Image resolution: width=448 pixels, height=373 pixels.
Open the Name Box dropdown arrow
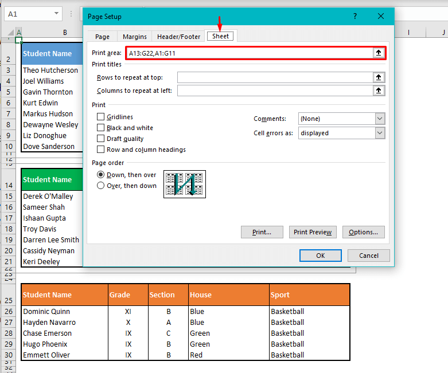click(x=56, y=13)
